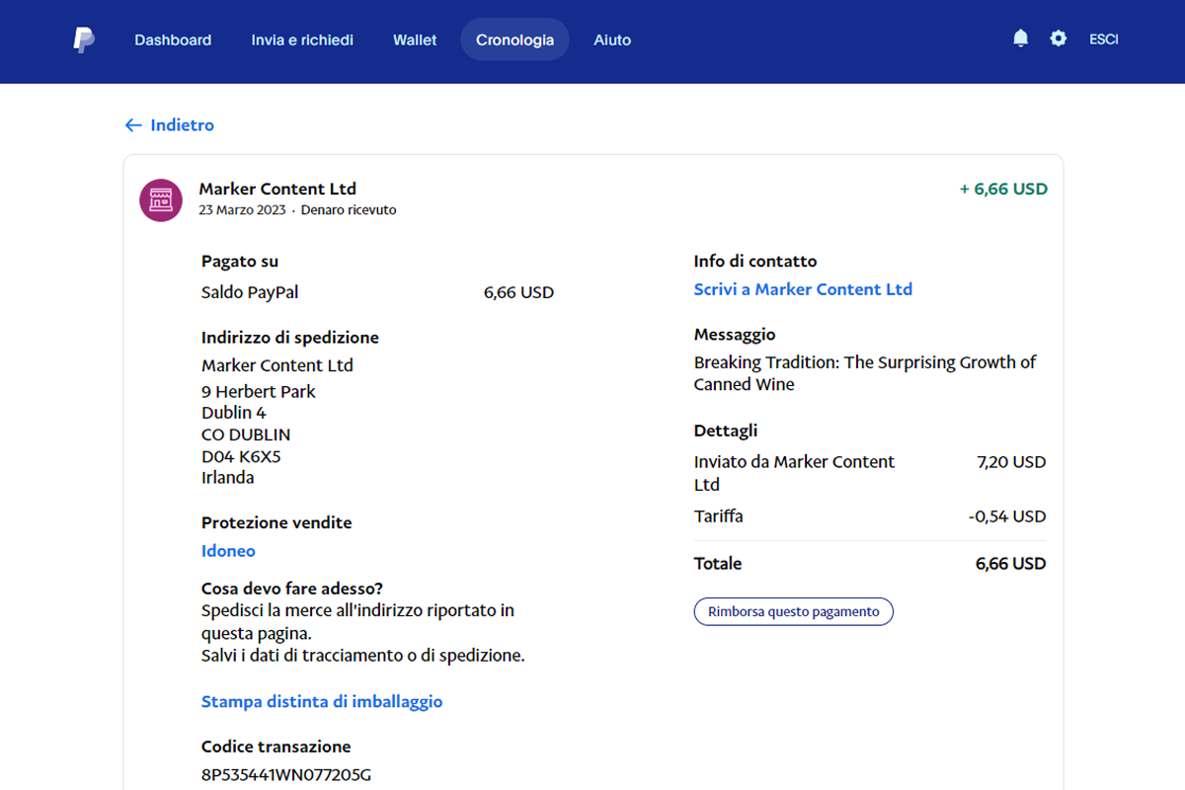Click the CO DUBLIN address line
Viewport: 1185px width, 790px height.
(246, 434)
